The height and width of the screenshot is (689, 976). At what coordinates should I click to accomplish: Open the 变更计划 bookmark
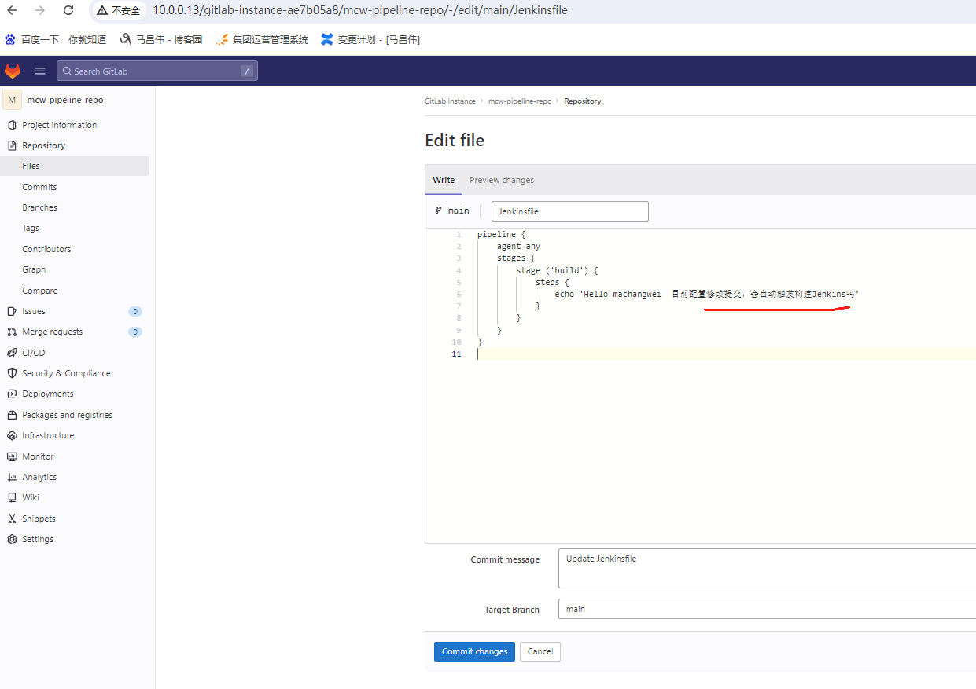[370, 39]
